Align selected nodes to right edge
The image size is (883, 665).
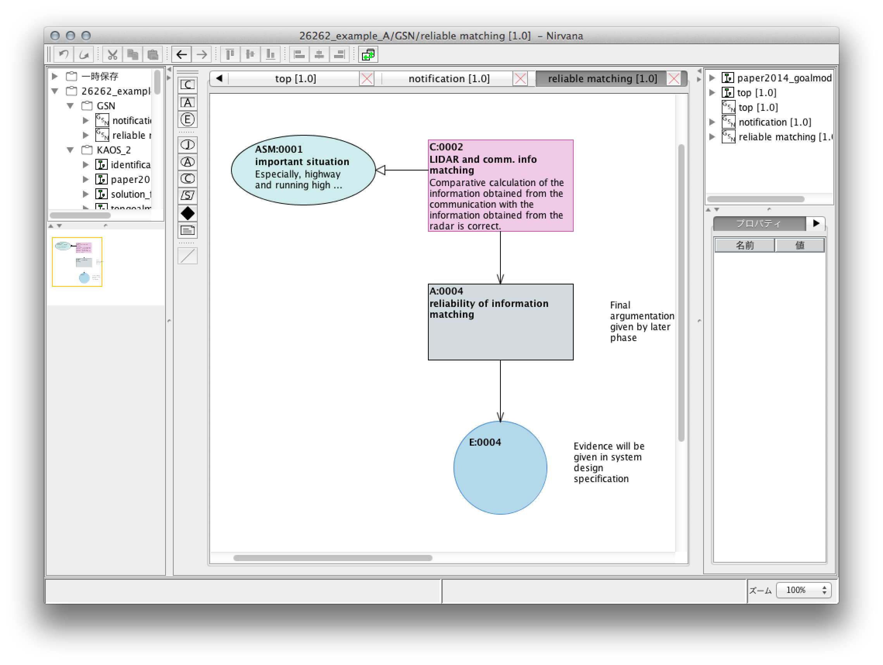click(340, 54)
